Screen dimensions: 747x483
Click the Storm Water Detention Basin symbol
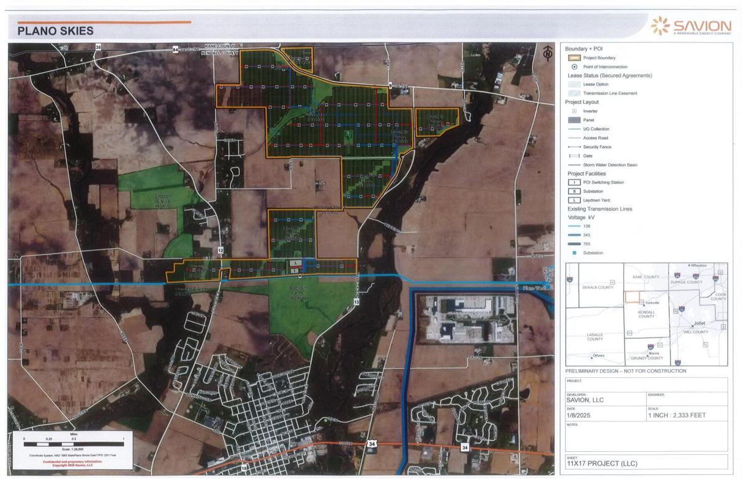574,165
